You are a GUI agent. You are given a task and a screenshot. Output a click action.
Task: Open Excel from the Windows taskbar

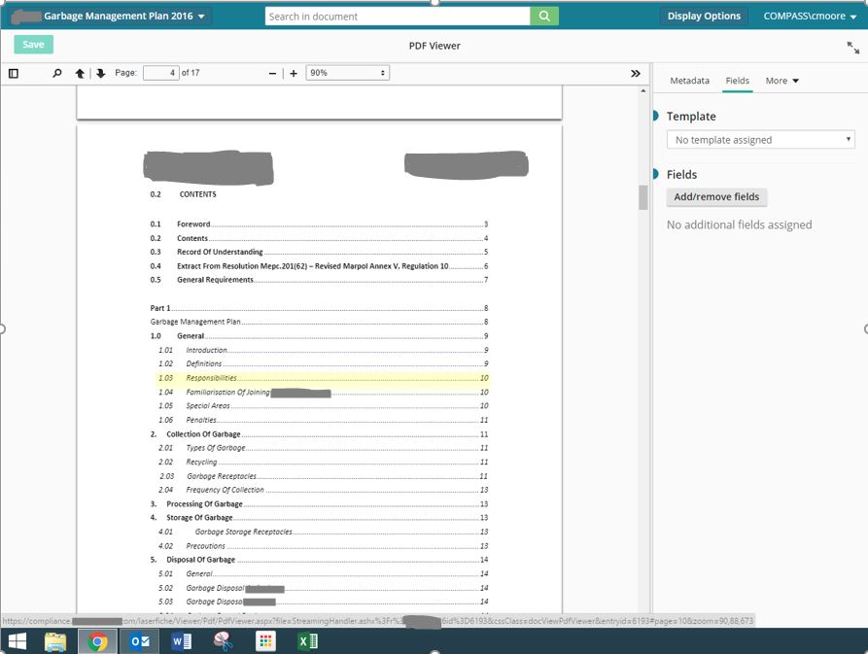[x=307, y=641]
